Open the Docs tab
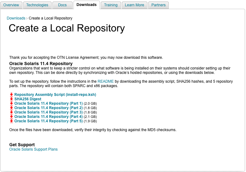Viewport: 246px width, 172px height. (63, 5)
